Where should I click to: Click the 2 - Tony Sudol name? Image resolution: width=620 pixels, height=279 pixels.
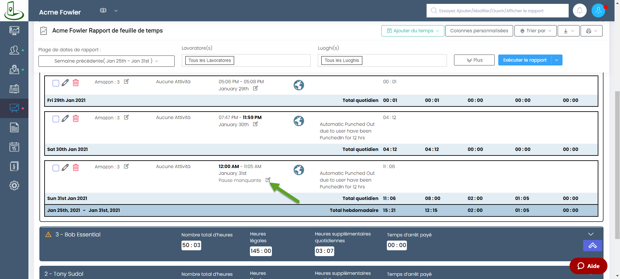(64, 274)
